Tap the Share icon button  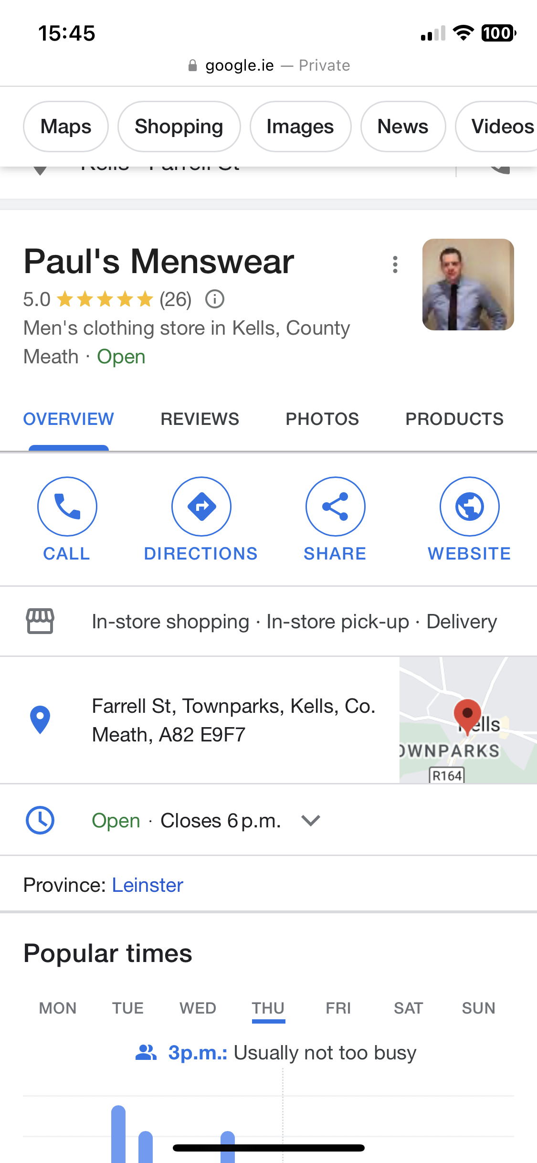336,507
